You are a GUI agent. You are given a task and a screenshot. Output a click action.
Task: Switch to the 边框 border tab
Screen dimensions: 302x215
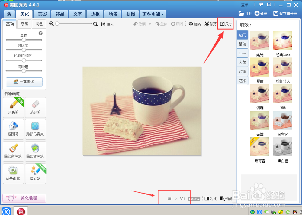(x=95, y=14)
